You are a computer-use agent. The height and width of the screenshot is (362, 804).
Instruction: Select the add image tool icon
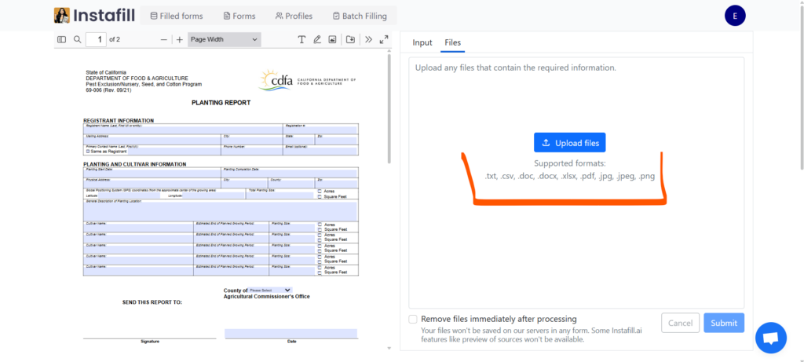point(332,39)
